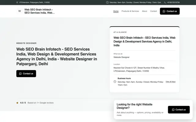Click the 4.0 / 5 rating

pyautogui.click(x=23, y=103)
